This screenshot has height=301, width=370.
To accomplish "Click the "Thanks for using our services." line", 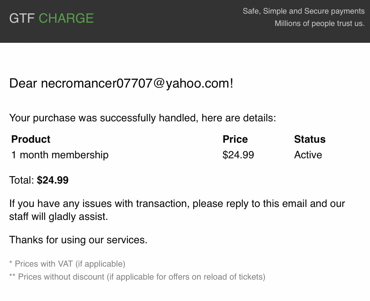I will [x=78, y=240].
